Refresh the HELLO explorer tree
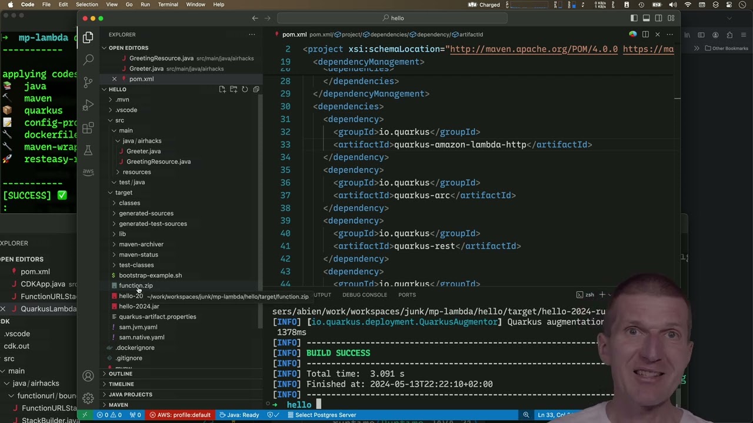The image size is (753, 423). [245, 89]
